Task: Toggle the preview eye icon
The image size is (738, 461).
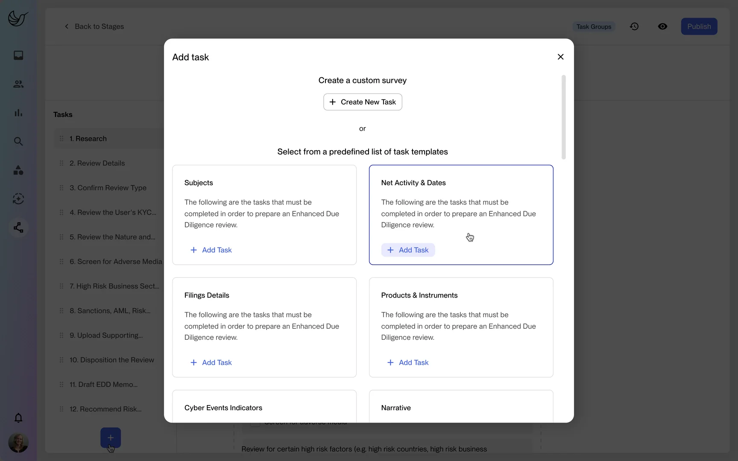Action: 662,26
